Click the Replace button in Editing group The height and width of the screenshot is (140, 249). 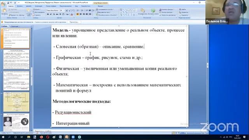[184, 12]
